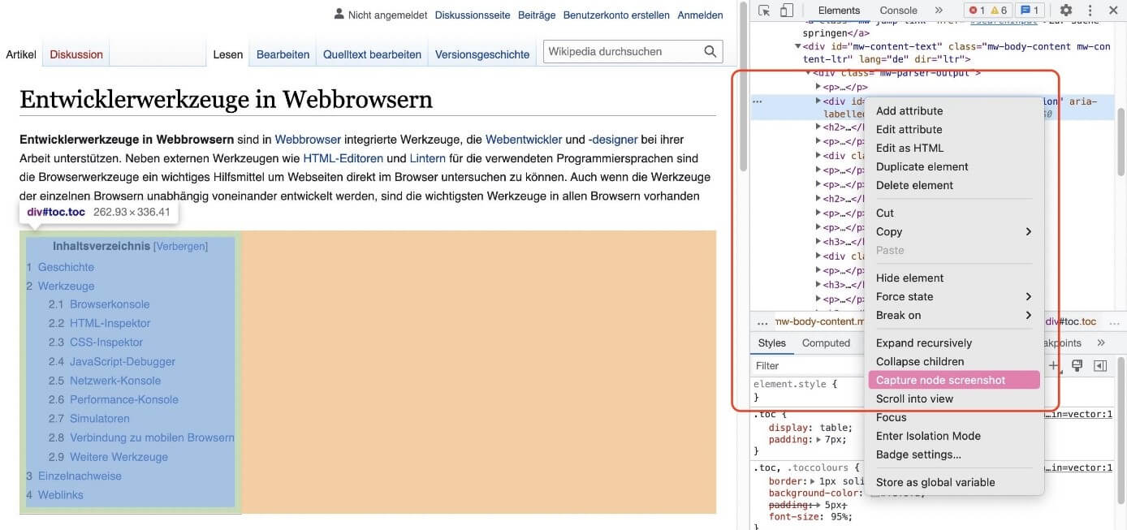Viewport: 1127px width, 530px height.
Task: Click the paintbrush rendering emulation icon
Action: [x=1077, y=366]
